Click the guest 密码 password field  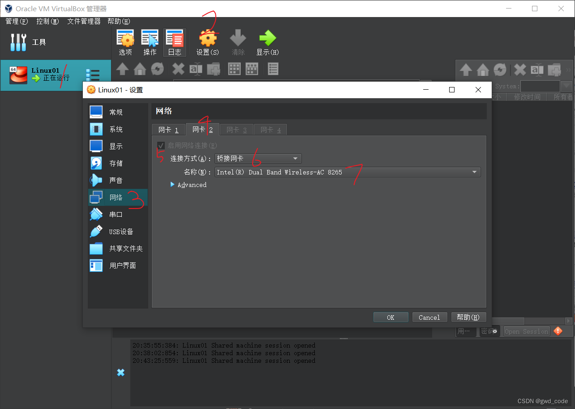[490, 331]
